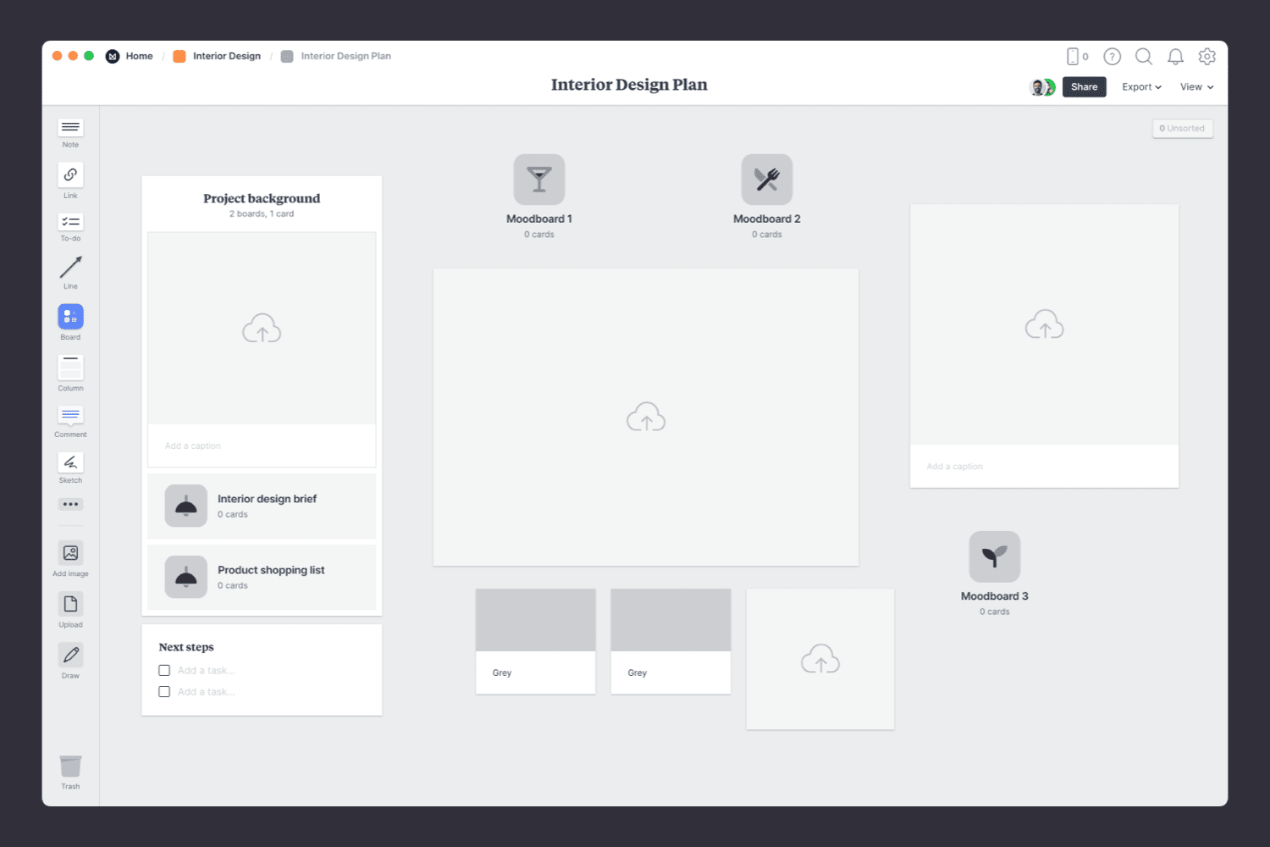The image size is (1270, 847).
Task: Open the Trash bin
Action: 70,767
